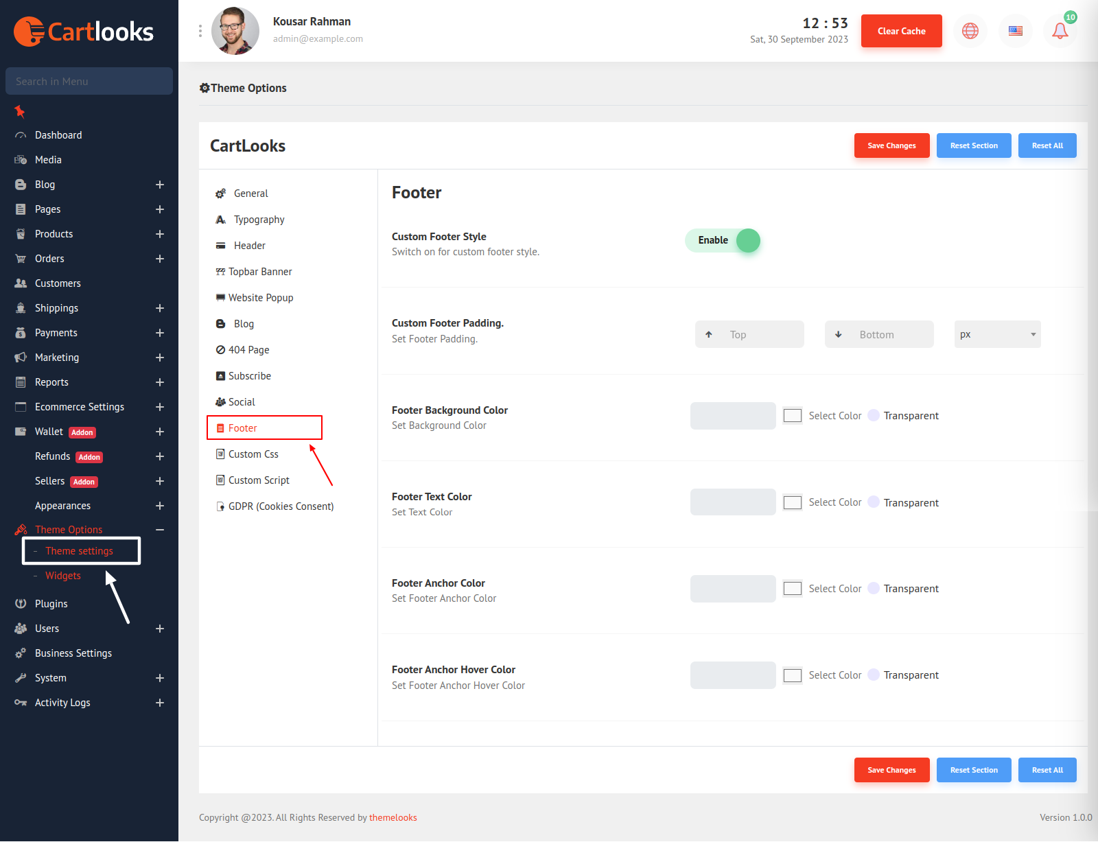Open the px unit dropdown

coord(997,334)
